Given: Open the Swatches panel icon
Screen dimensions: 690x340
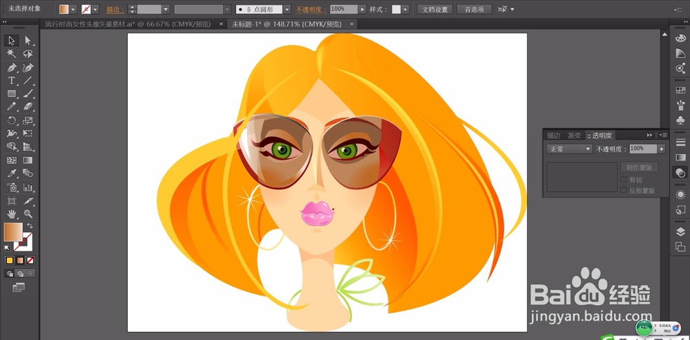Looking at the screenshot, I should (x=680, y=90).
